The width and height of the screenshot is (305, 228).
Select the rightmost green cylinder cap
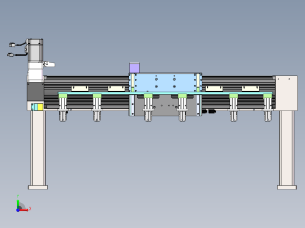[x=267, y=96]
